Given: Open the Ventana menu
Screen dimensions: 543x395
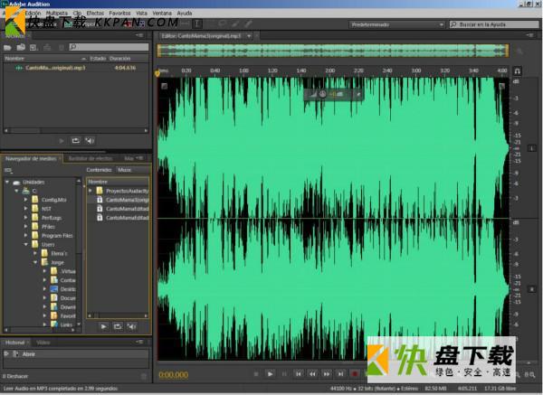Looking at the screenshot, I should [162, 14].
